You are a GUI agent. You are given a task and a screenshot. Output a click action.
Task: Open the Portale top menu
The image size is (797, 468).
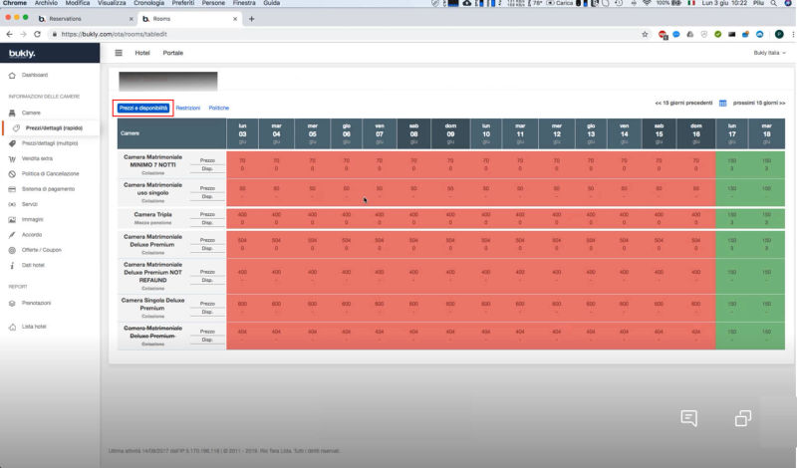(172, 53)
